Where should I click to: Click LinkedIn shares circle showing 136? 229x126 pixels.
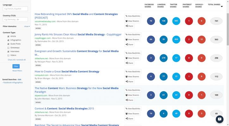tap(164, 21)
